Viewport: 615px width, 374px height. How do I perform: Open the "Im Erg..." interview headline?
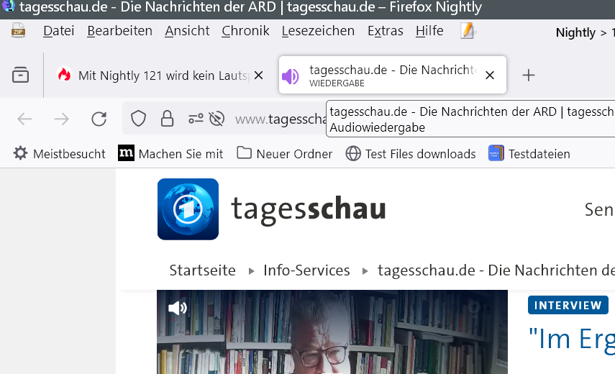tap(571, 339)
